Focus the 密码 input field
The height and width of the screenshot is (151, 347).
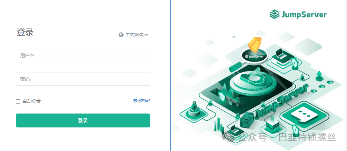pyautogui.click(x=83, y=79)
